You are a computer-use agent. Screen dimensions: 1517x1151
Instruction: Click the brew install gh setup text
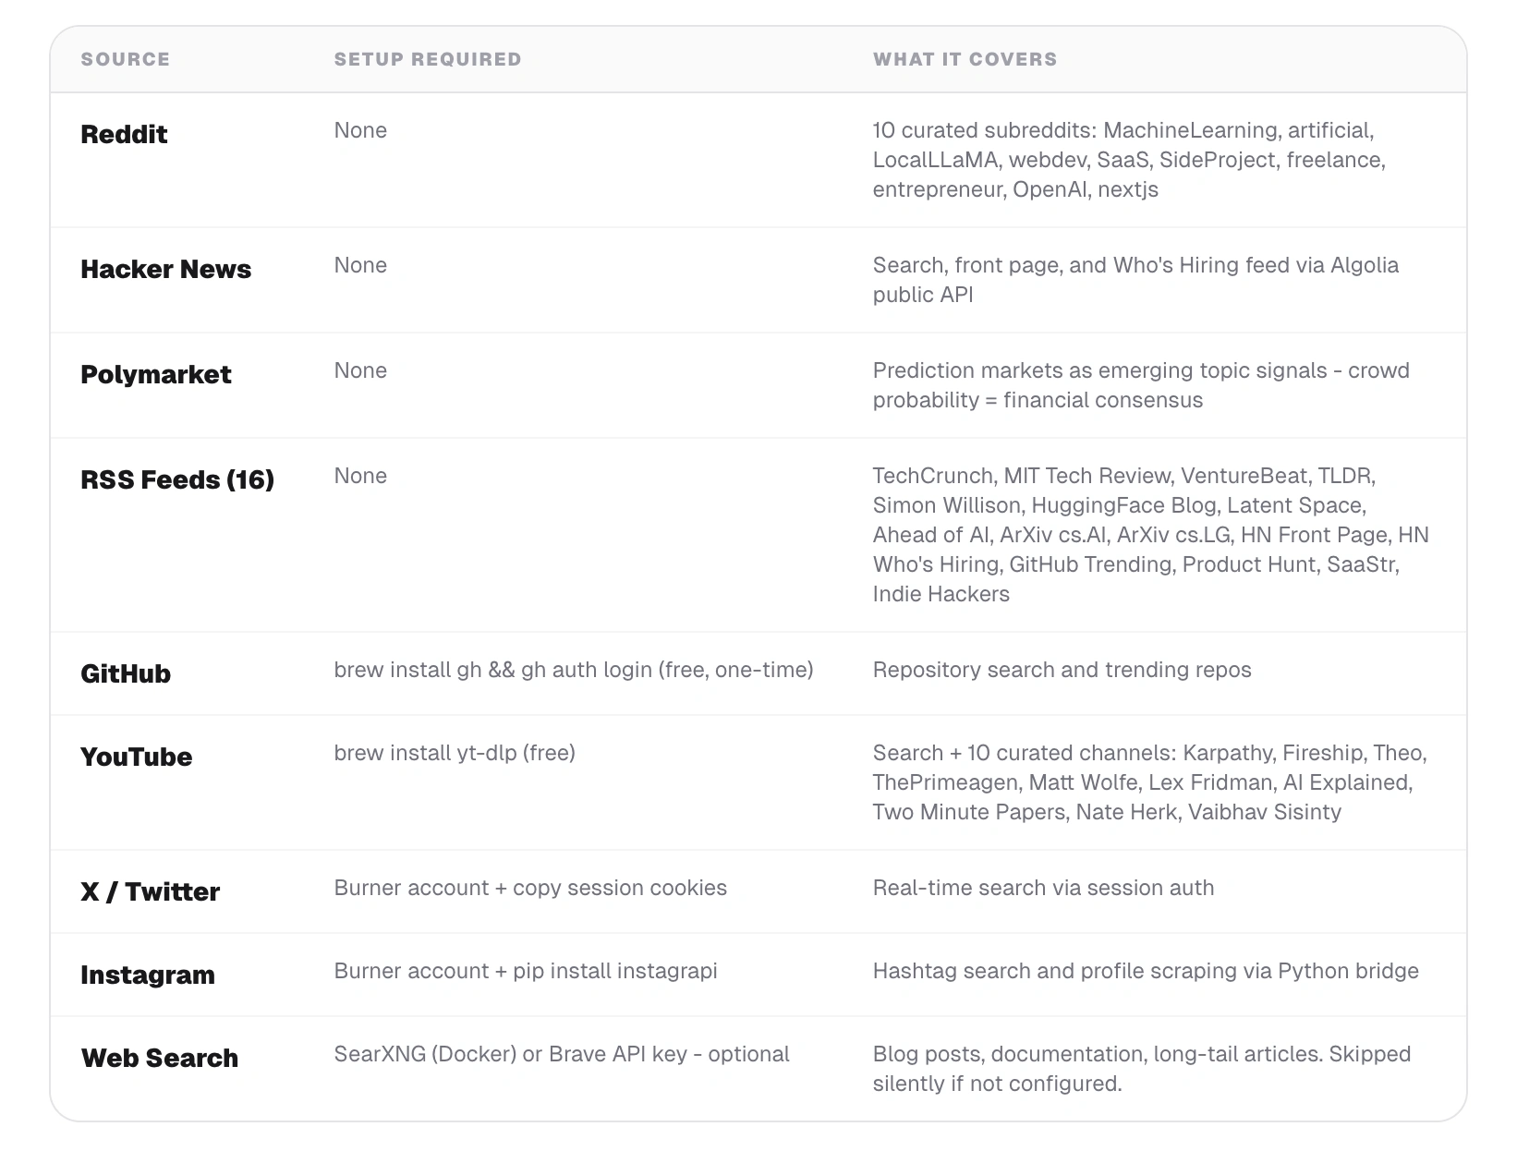point(573,670)
